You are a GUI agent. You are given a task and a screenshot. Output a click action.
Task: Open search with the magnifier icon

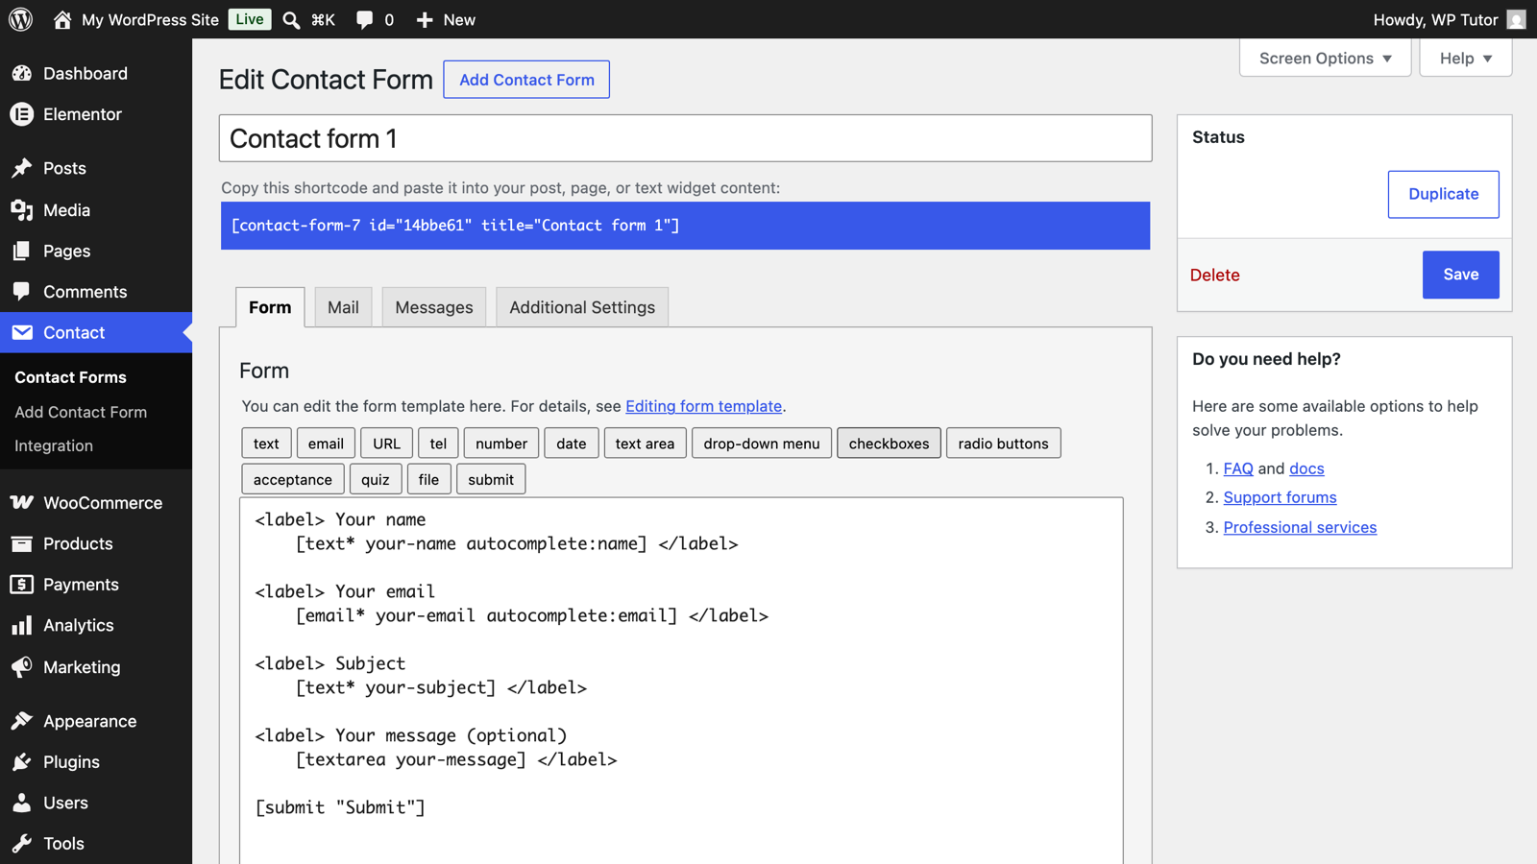[291, 19]
